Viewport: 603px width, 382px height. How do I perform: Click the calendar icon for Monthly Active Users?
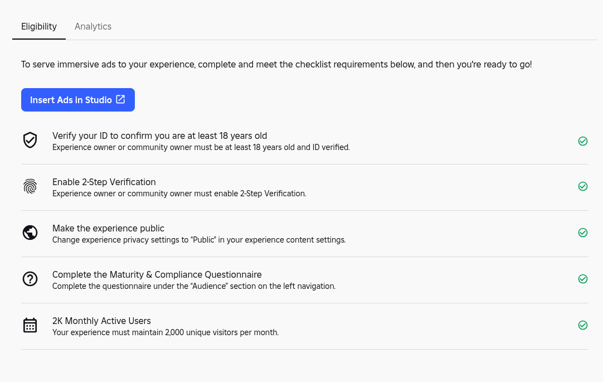pyautogui.click(x=30, y=325)
